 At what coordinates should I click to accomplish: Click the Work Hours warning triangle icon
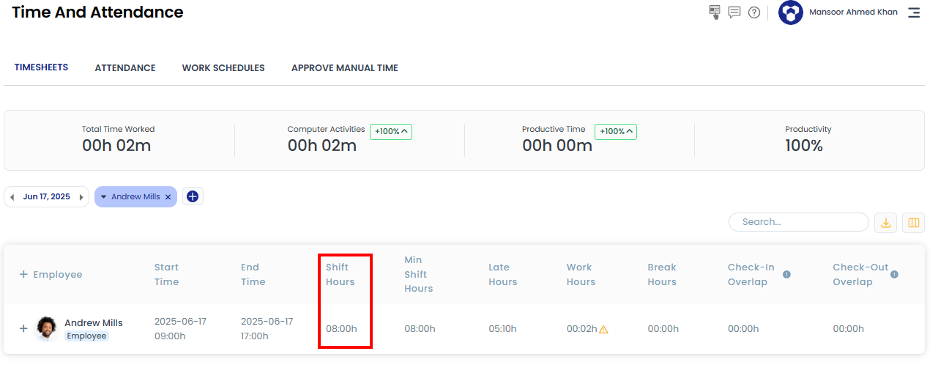(x=604, y=330)
